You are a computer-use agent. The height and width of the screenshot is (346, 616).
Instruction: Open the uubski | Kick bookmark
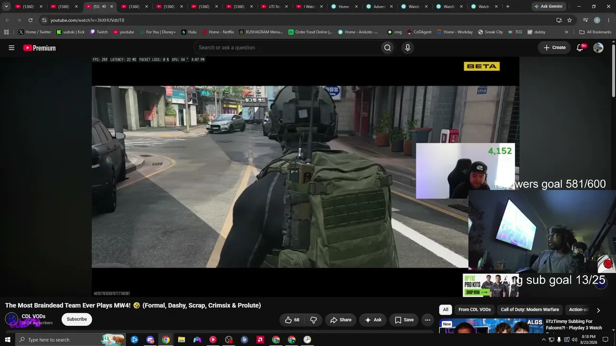(70, 32)
